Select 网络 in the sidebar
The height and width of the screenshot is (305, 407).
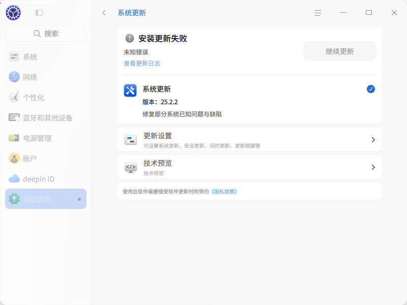tap(46, 77)
